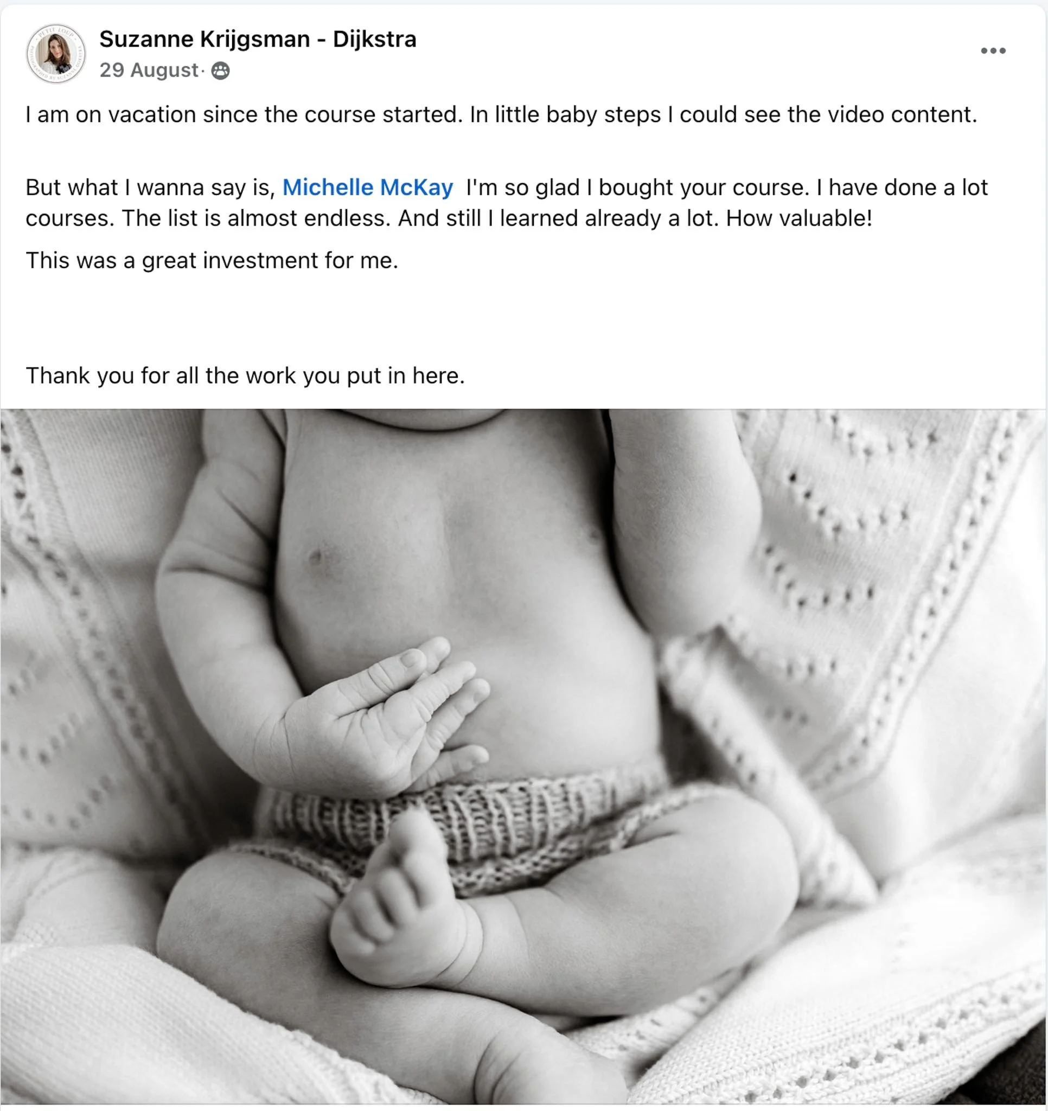Click Suzanne's circular profile picture
Screen dimensions: 1048x1111
56,54
